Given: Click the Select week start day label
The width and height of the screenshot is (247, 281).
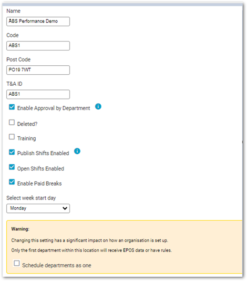Looking at the screenshot, I should point(31,198).
